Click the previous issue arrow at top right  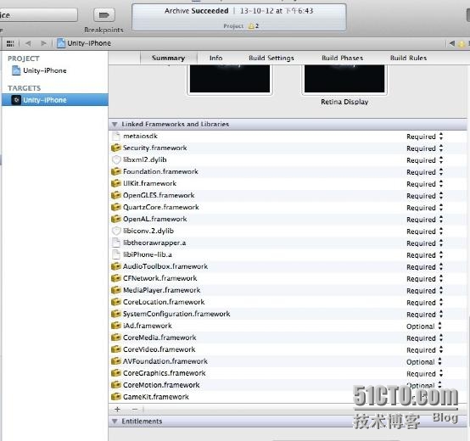pos(451,43)
